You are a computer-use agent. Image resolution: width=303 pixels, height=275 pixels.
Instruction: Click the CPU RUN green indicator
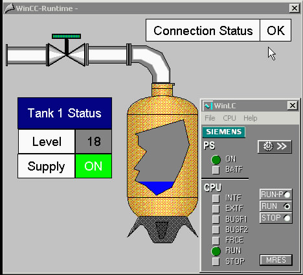(216, 251)
